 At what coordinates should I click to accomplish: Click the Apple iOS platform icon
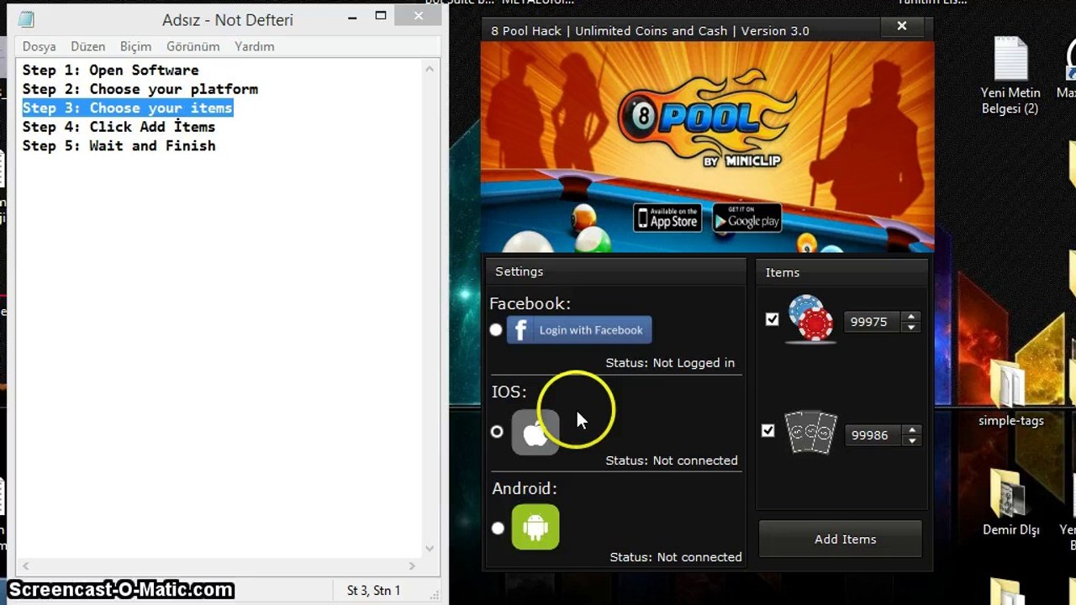click(535, 432)
